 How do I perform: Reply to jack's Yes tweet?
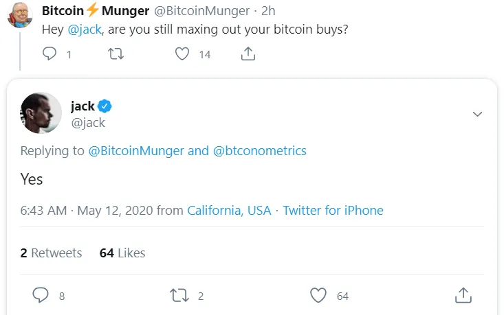coord(41,295)
